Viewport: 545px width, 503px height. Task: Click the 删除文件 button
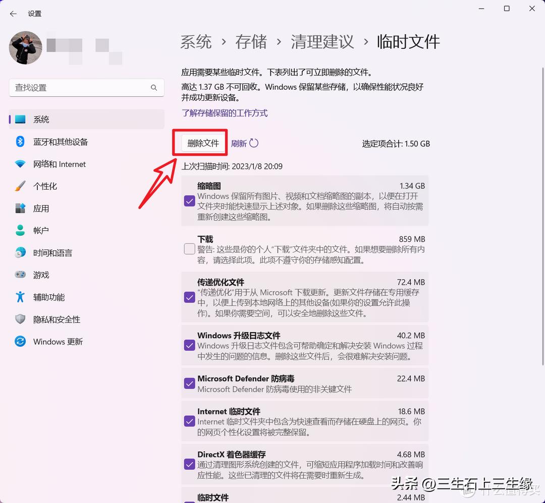[x=201, y=143]
